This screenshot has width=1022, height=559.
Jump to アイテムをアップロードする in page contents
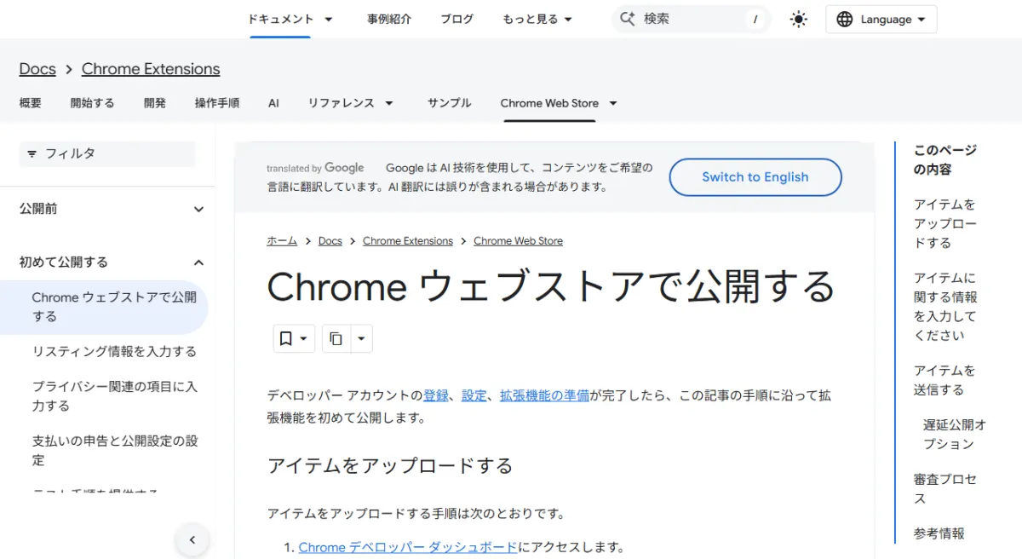pyautogui.click(x=945, y=224)
